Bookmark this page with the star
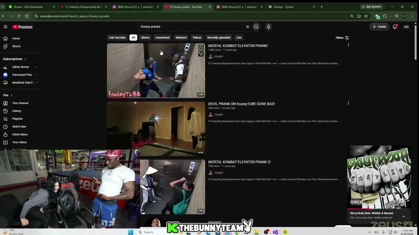Viewport: 419px width, 235px height. coord(366,16)
